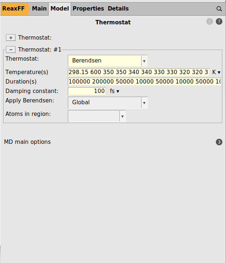The image size is (226, 263).
Task: Open the Properties tab
Action: coord(88,9)
